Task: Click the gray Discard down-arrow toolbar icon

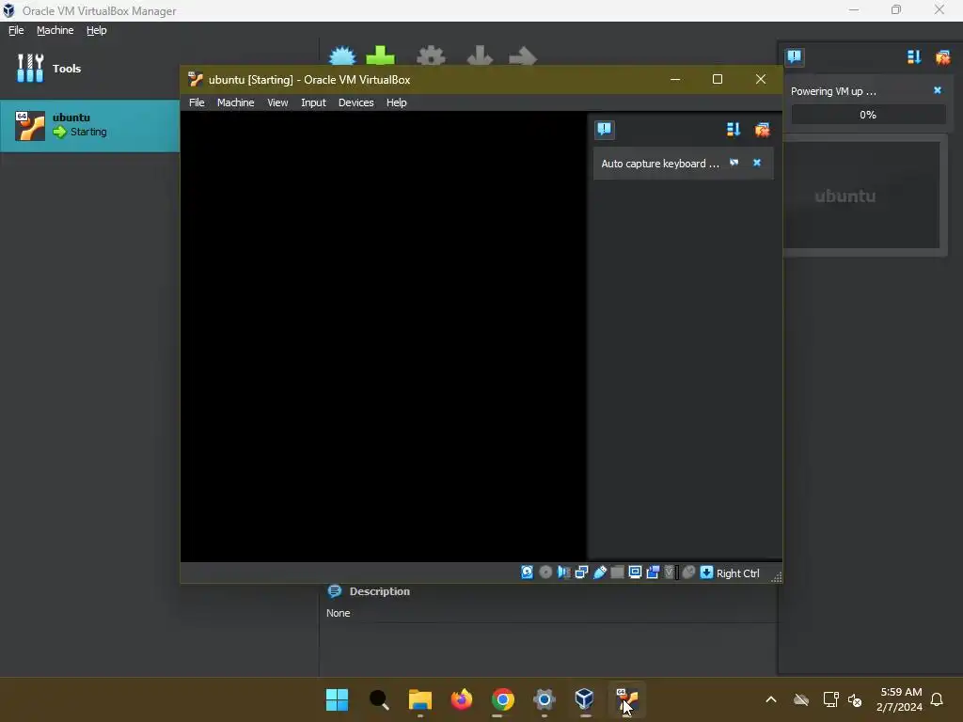Action: click(x=480, y=55)
